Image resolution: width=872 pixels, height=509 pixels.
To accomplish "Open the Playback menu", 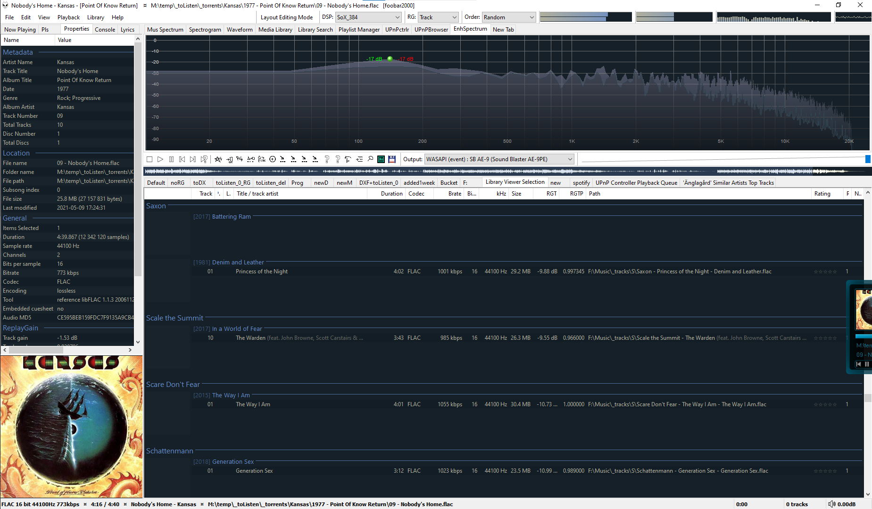I will (x=68, y=17).
